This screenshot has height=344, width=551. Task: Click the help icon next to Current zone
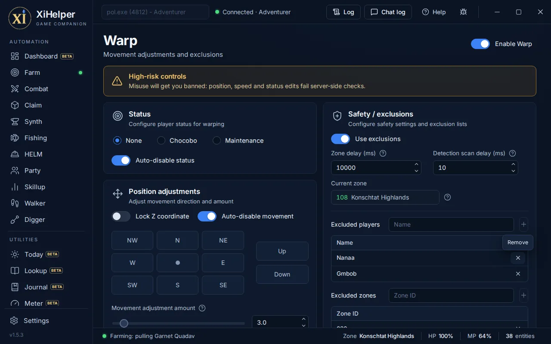click(448, 197)
